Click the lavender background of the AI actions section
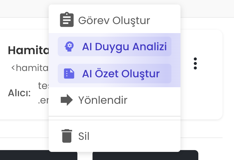 tap(176, 60)
